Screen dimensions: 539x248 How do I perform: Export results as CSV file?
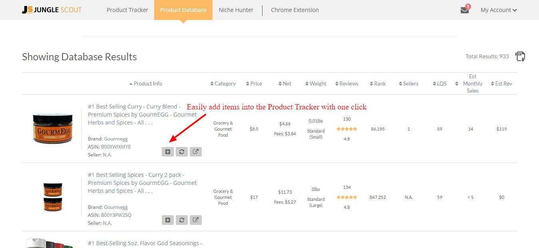click(520, 56)
